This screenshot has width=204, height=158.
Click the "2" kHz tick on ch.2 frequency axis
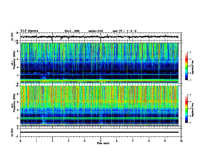click(x=18, y=118)
